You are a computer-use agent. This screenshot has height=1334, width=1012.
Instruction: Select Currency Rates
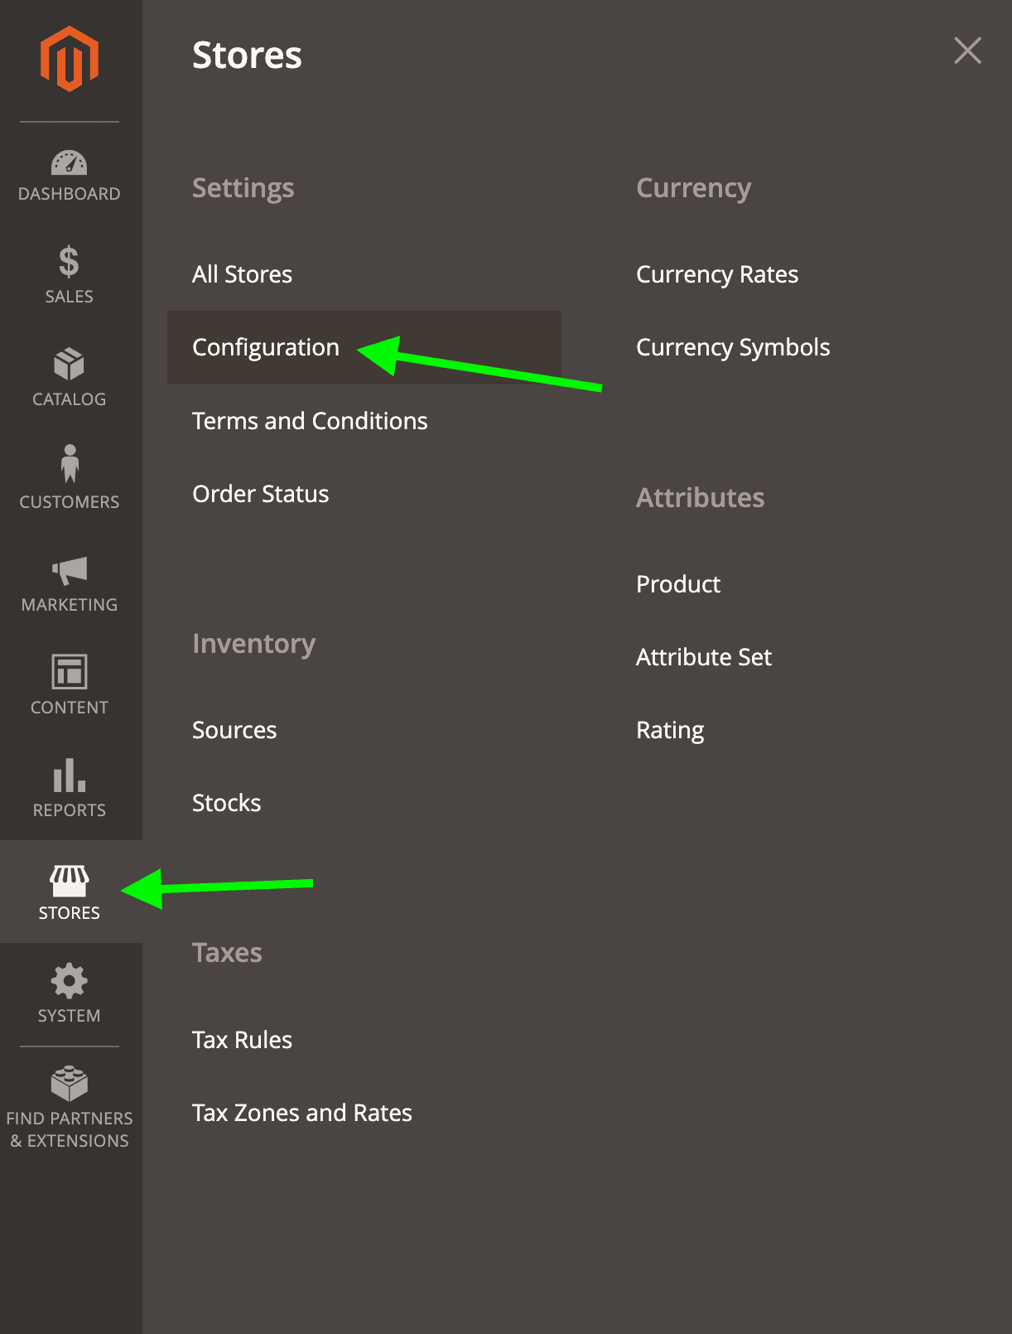(717, 274)
